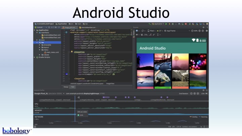The height and width of the screenshot is (136, 242).
Task: Click the CPU timeline row
Action: (x=121, y=106)
